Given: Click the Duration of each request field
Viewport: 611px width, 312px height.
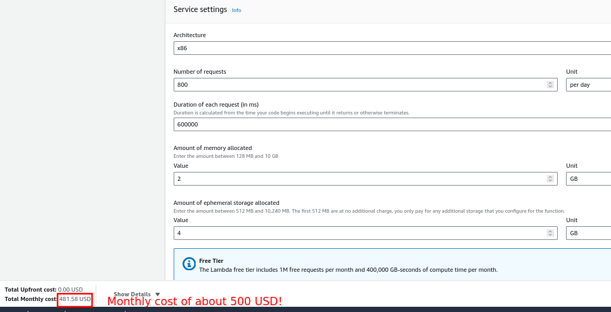Looking at the screenshot, I should click(x=392, y=124).
